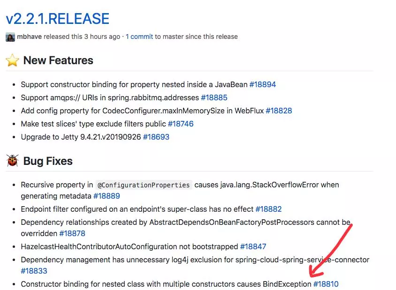Open issue #18828 about CodecConfigurer.maxInMemorySize
The height and width of the screenshot is (290, 396).
280,111
